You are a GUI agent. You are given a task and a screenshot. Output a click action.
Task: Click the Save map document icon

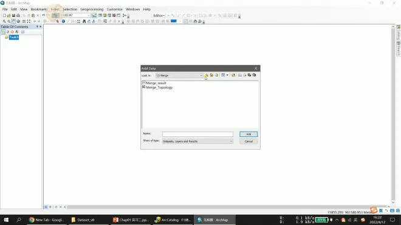click(13, 15)
